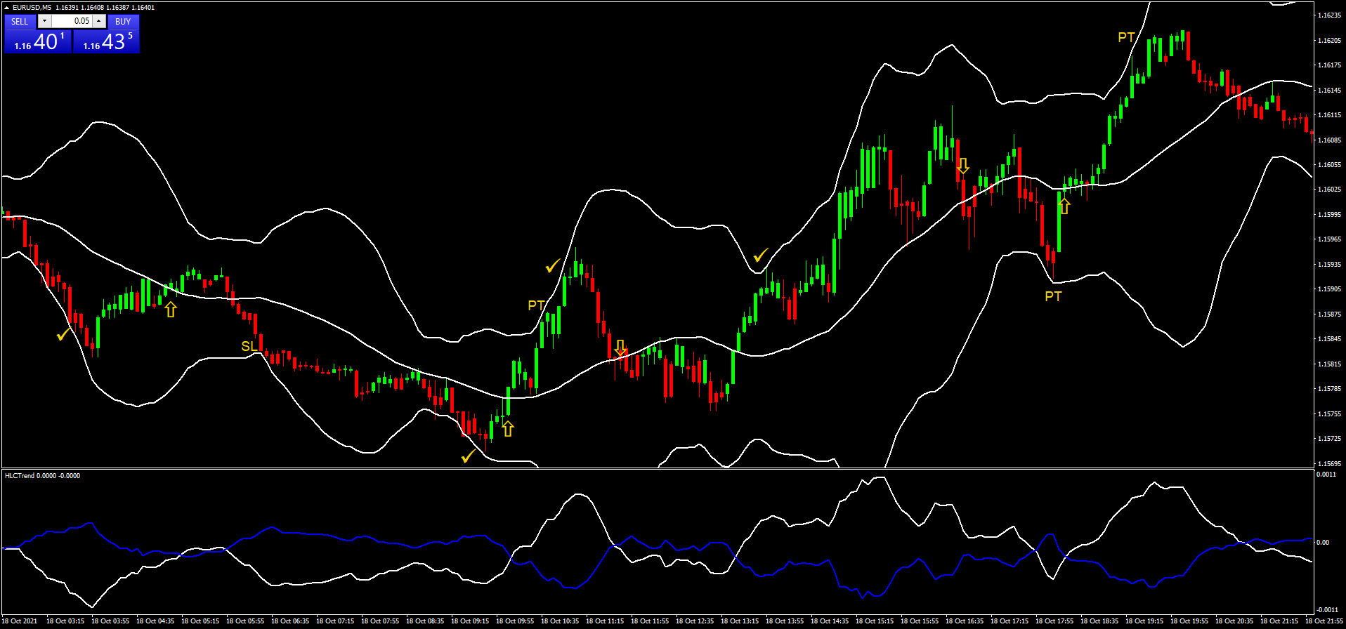Click the yellow SL label on the chart
The height and width of the screenshot is (629, 1346).
(x=249, y=346)
